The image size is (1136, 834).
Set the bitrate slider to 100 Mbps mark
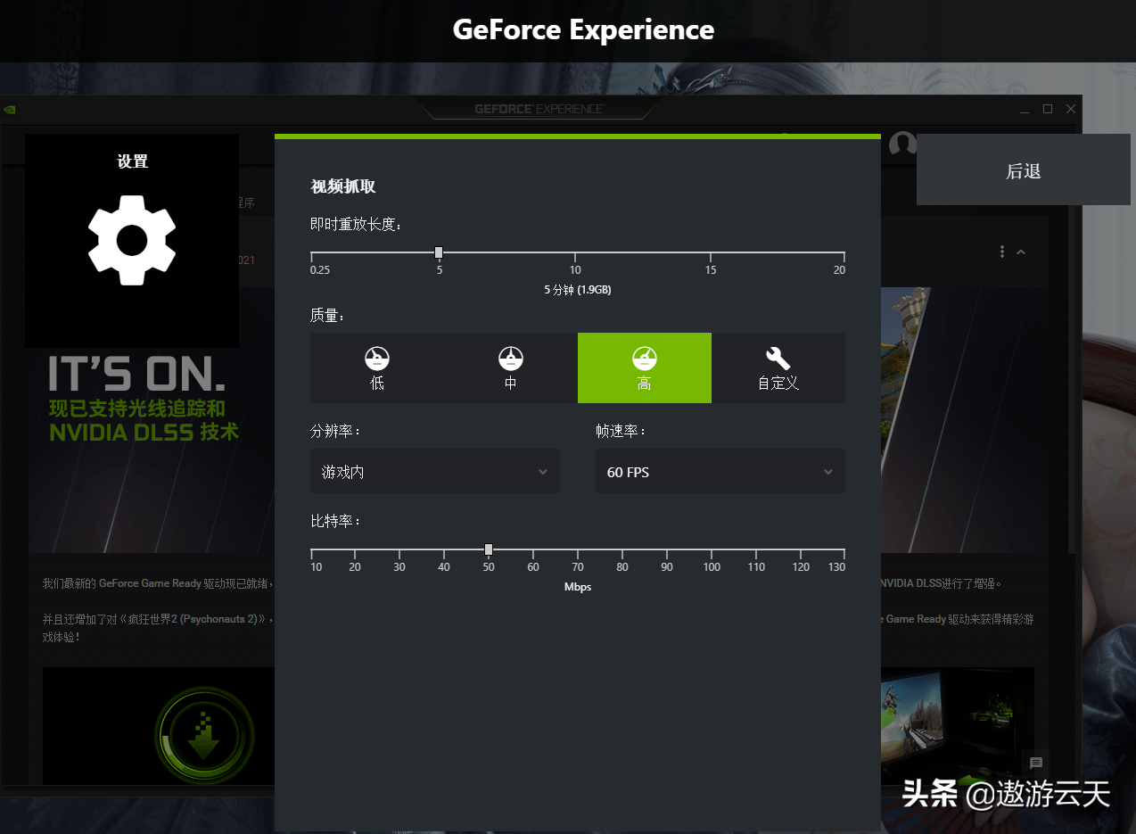[712, 549]
